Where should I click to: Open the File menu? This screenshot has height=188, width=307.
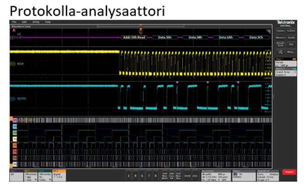click(x=14, y=22)
